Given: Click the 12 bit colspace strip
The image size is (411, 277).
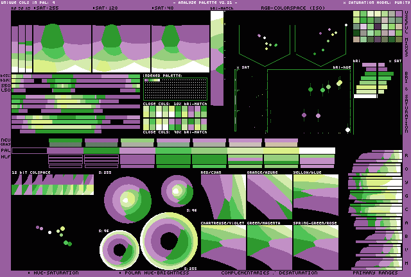Looking at the screenshot, I should click(x=53, y=185).
